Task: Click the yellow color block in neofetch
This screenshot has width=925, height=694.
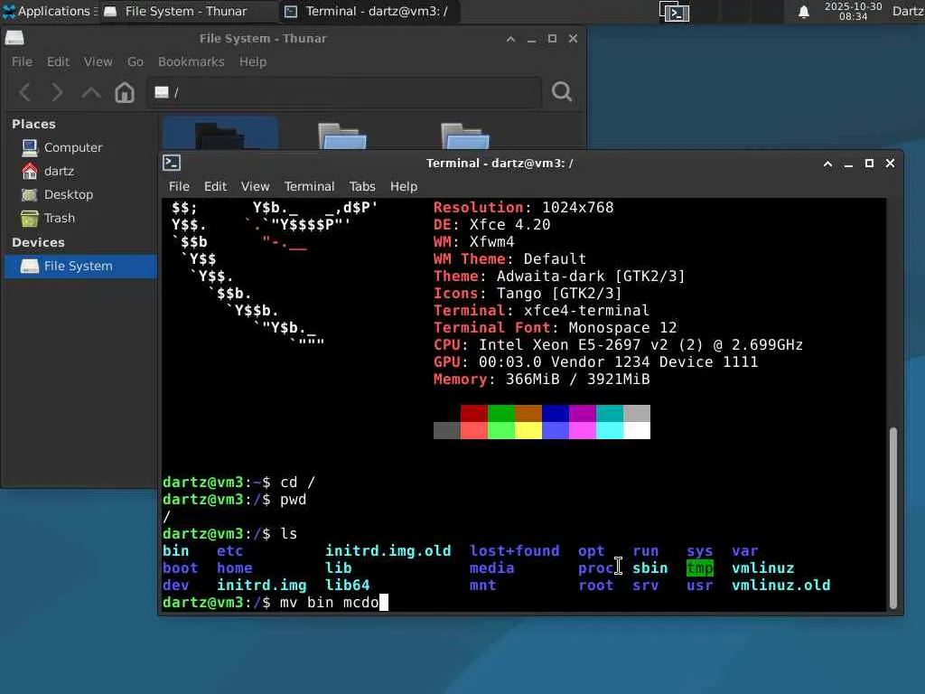Action: (x=528, y=430)
